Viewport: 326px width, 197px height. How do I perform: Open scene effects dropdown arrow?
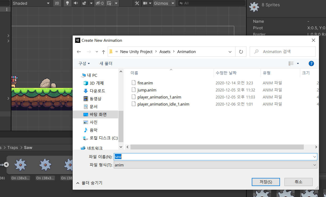click(91, 3)
